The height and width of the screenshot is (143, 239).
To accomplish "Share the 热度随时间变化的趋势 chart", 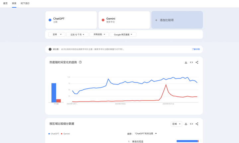I will pos(197,63).
